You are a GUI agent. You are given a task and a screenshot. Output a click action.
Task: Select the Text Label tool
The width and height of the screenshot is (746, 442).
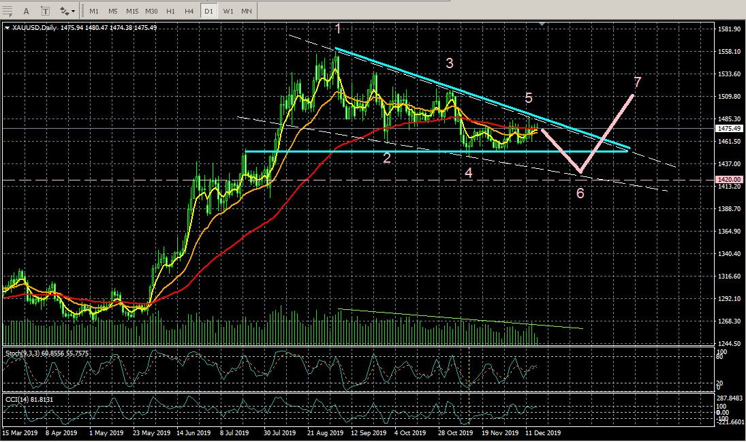click(45, 11)
